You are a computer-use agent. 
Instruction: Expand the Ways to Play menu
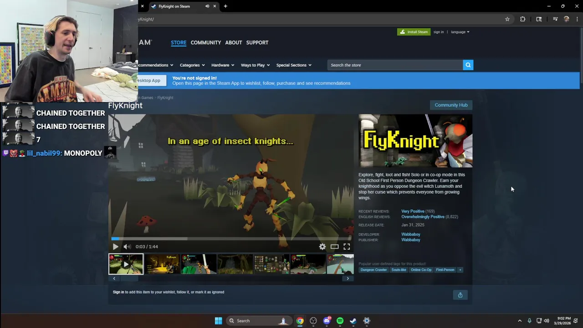pyautogui.click(x=255, y=65)
